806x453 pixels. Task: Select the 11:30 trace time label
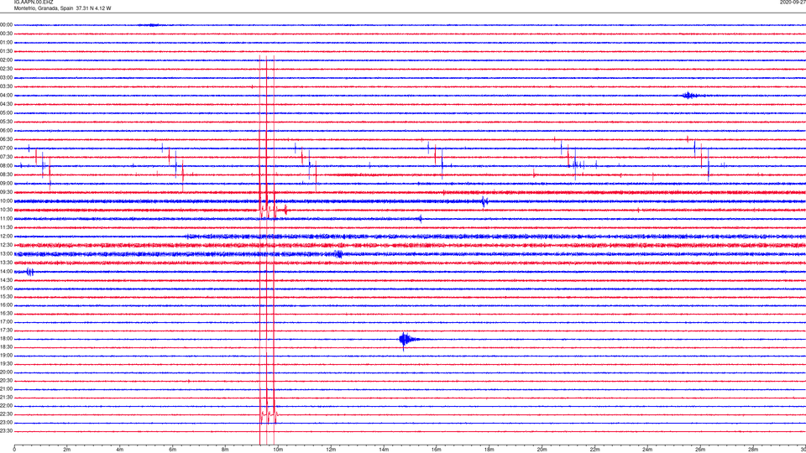[x=6, y=227]
